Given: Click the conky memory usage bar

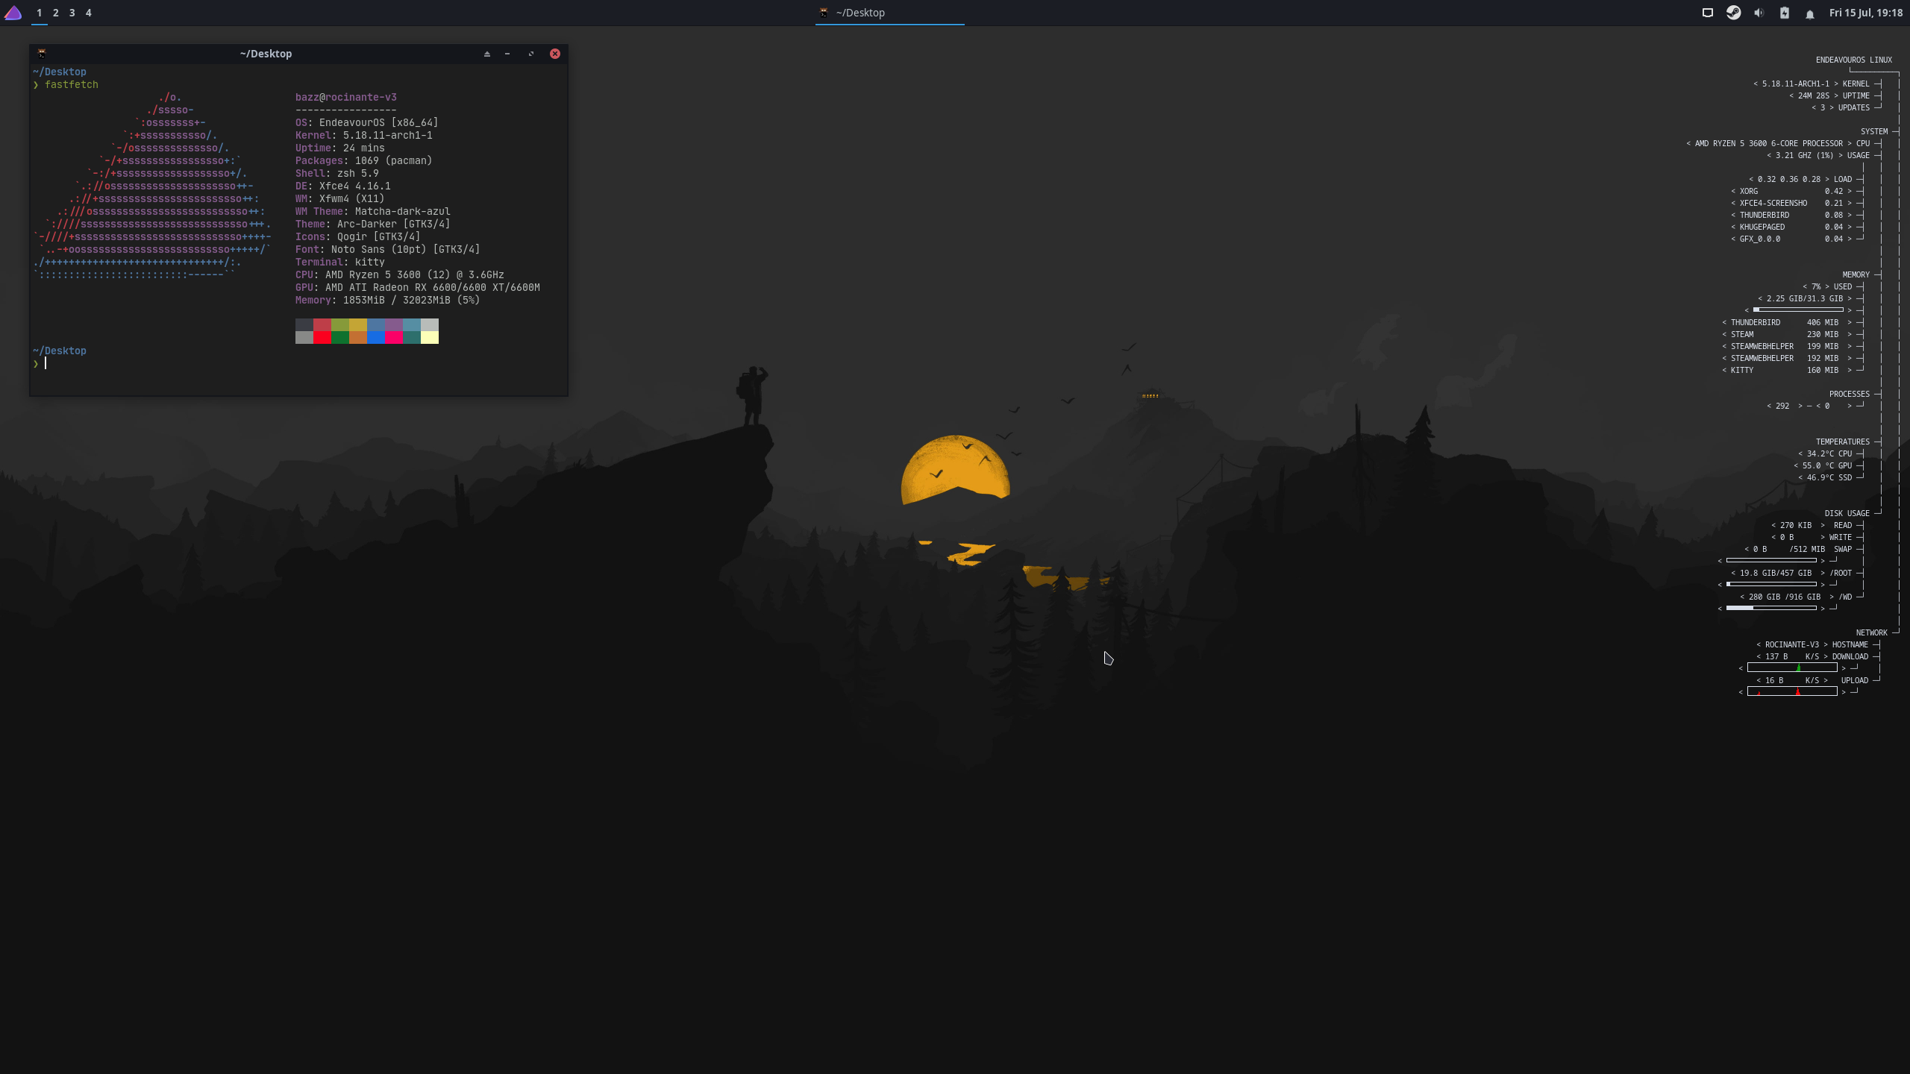Looking at the screenshot, I should 1798,310.
